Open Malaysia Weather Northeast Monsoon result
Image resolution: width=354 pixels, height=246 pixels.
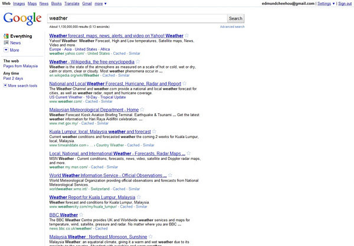pos(98,237)
